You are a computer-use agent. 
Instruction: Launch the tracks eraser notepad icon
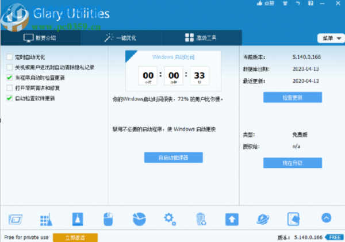tap(293, 219)
